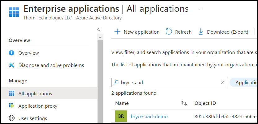Screen dimensions: 258x124
Task: Open the Overview menu item
Action: [28, 53]
